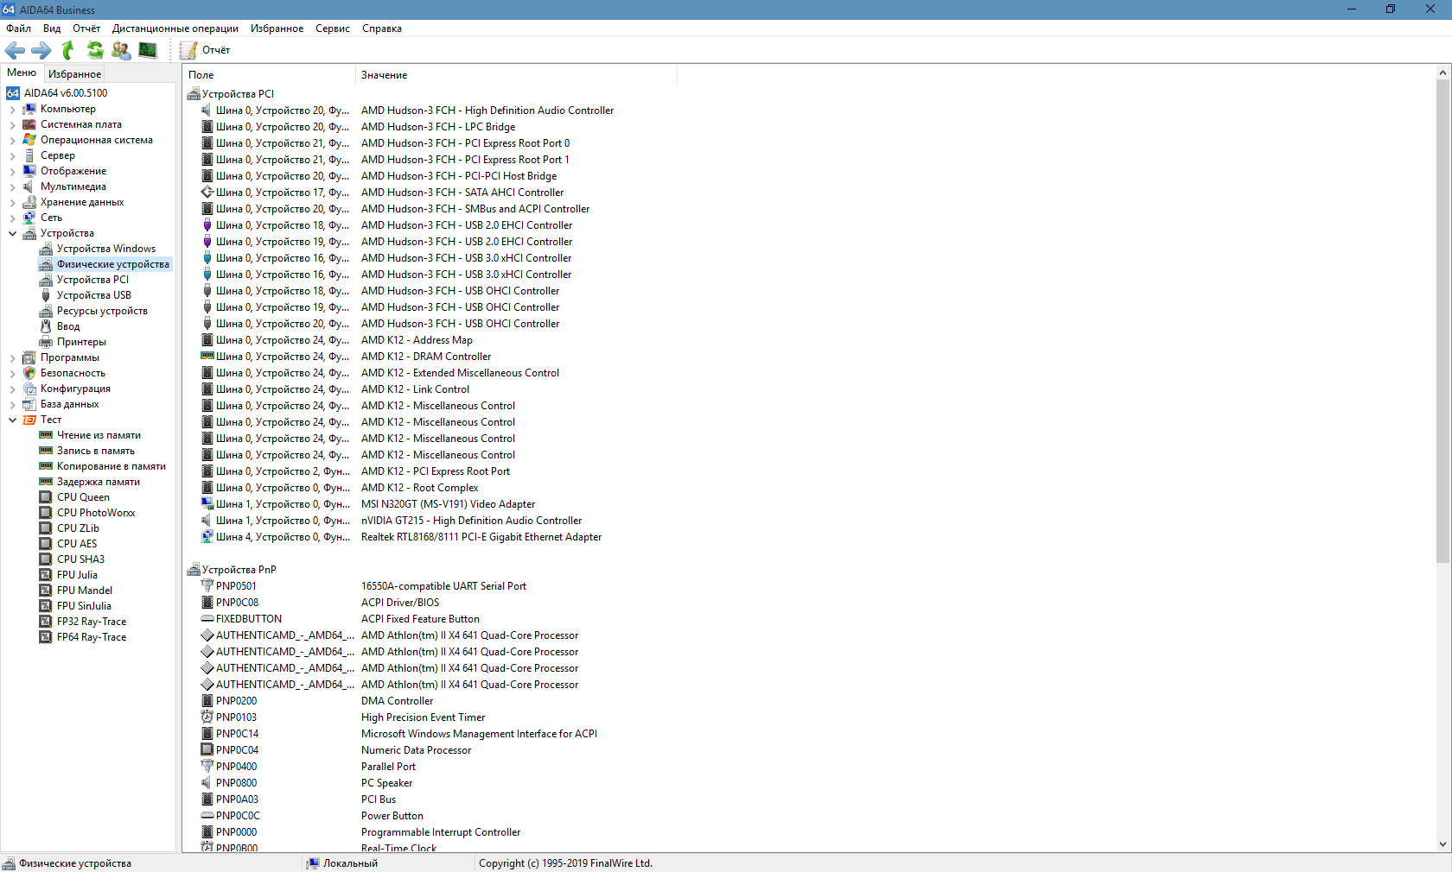Click the FP64 Ray-Trace benchmark icon
Screen dimensions: 1452x872
pyautogui.click(x=46, y=637)
